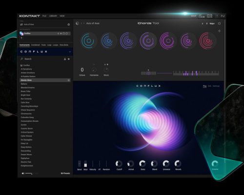The image size is (244, 195).
Task: Trigger the red seventh chord pad
Action: tap(207, 41)
